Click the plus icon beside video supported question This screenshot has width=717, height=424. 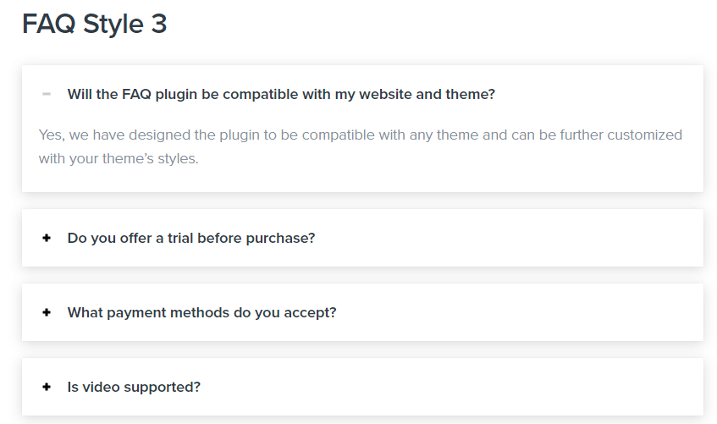point(47,387)
